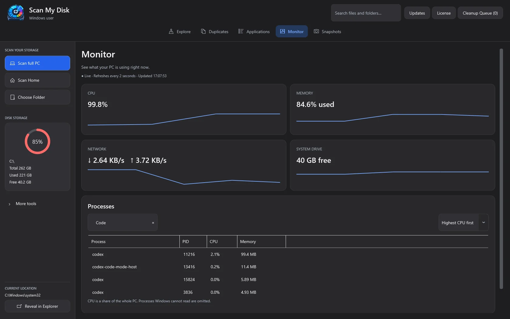Click the 99.4 MB memory value
The height and width of the screenshot is (319, 510).
click(249, 254)
